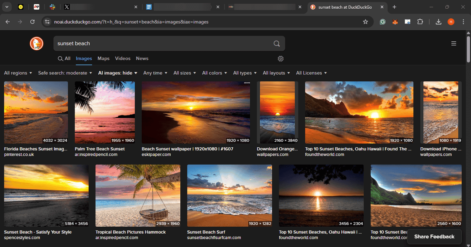Viewport: 471px width, 247px height.
Task: Open the All colors filter dropdown
Action: (214, 73)
